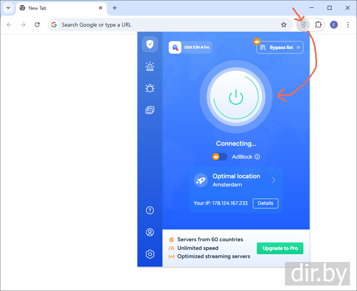Bookmark this tab with the star icon
This screenshot has height=291, width=357.
[284, 25]
